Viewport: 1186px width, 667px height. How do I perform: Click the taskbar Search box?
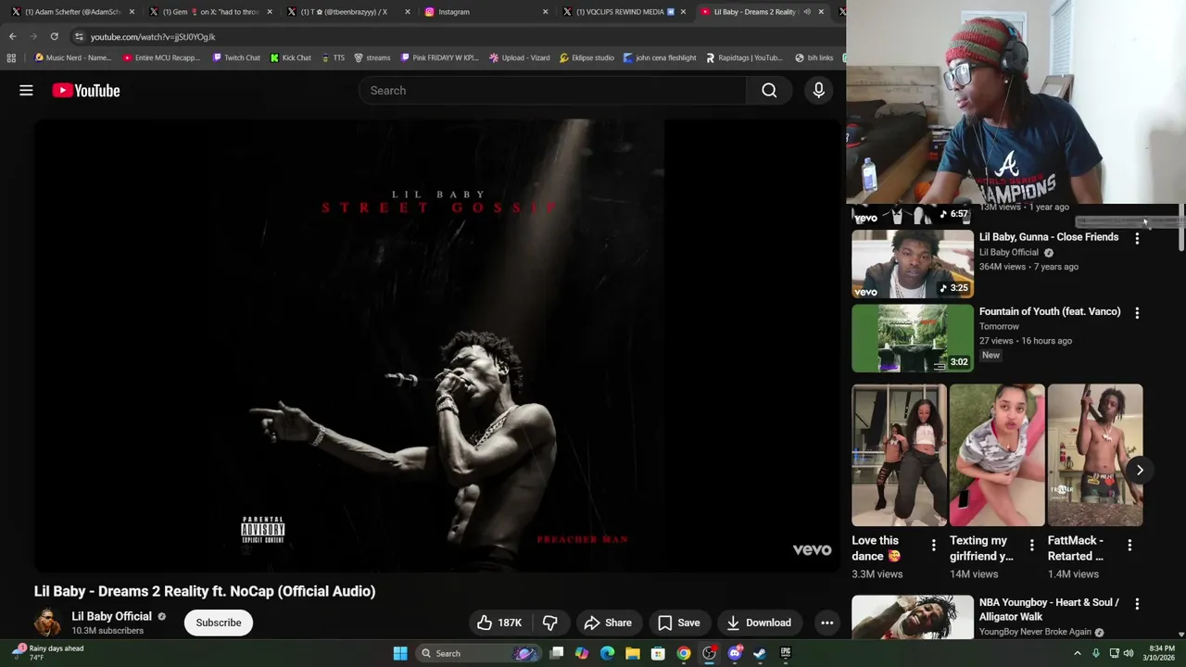[477, 653]
